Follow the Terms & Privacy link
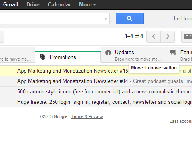Viewport: 192px width, 152px height. (87, 116)
